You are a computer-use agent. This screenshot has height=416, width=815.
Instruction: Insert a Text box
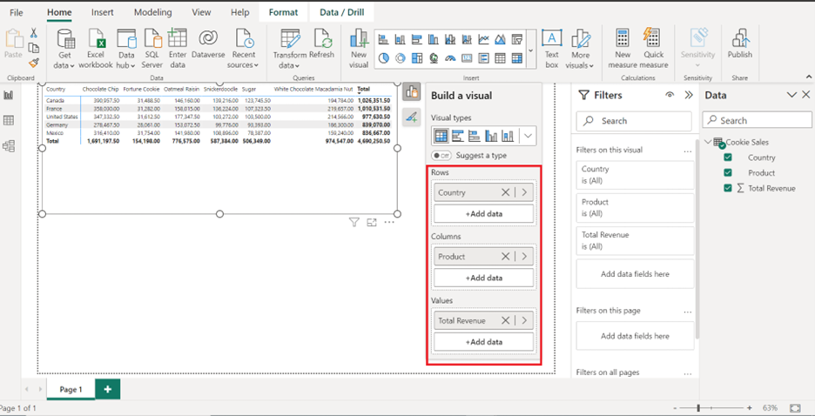(551, 49)
